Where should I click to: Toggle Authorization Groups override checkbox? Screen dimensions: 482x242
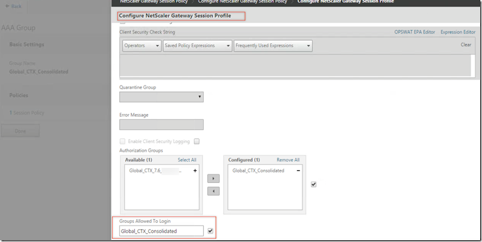[313, 185]
